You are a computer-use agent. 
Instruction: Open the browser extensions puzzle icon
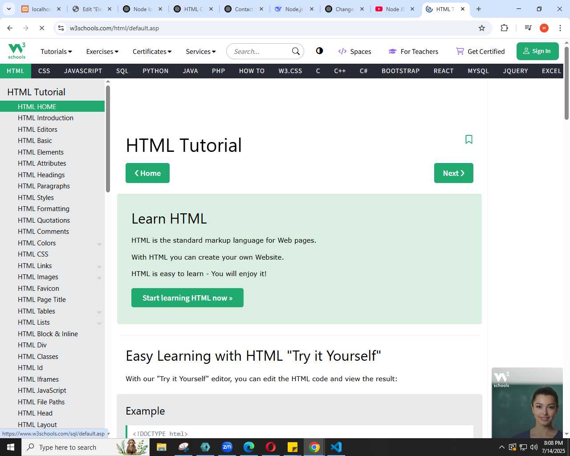coord(504,28)
